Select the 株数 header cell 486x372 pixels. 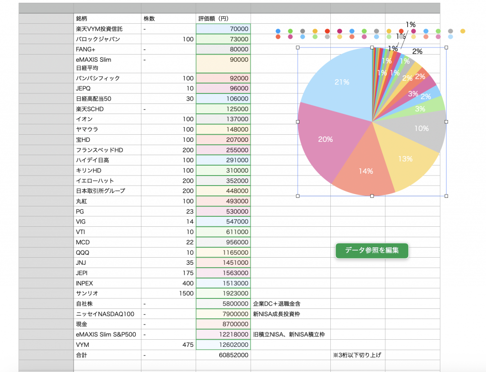pos(168,19)
